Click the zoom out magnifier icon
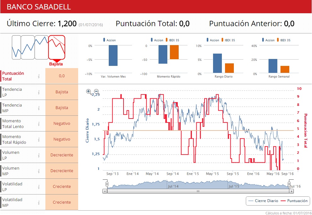 pos(96,91)
